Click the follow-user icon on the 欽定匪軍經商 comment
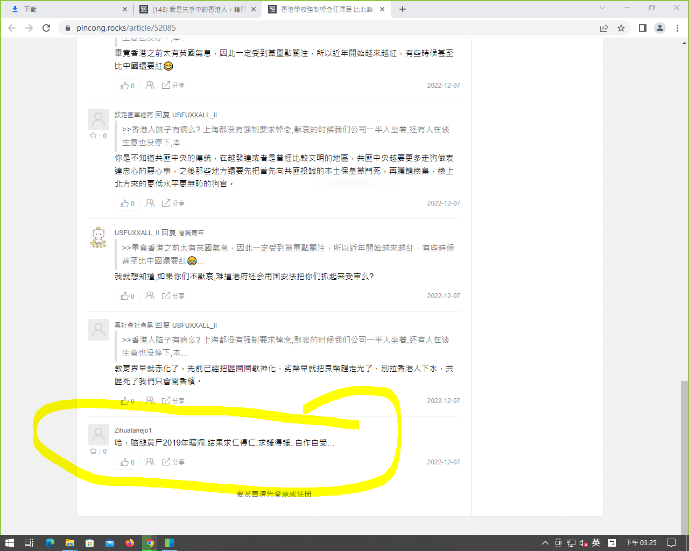 coord(150,203)
